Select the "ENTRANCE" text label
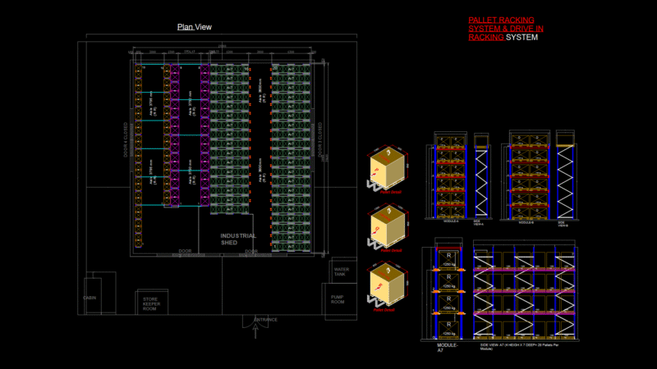The image size is (657, 369). 266,320
